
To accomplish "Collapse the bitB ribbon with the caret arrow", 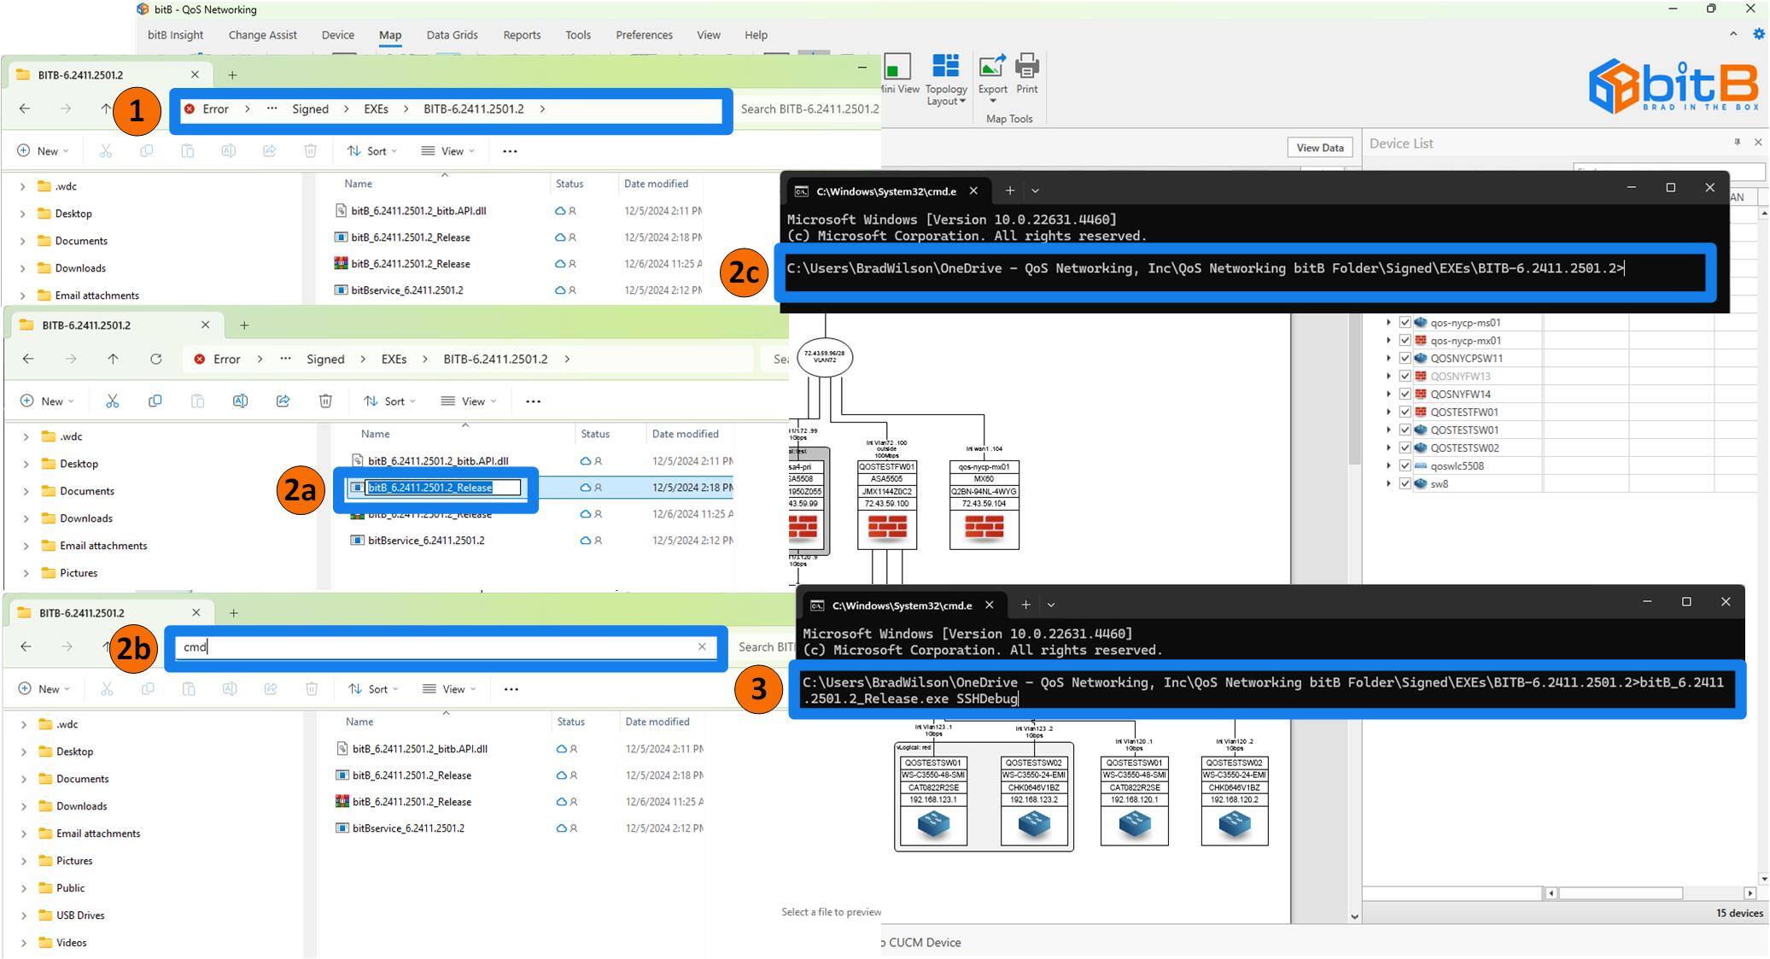I will coord(1733,34).
